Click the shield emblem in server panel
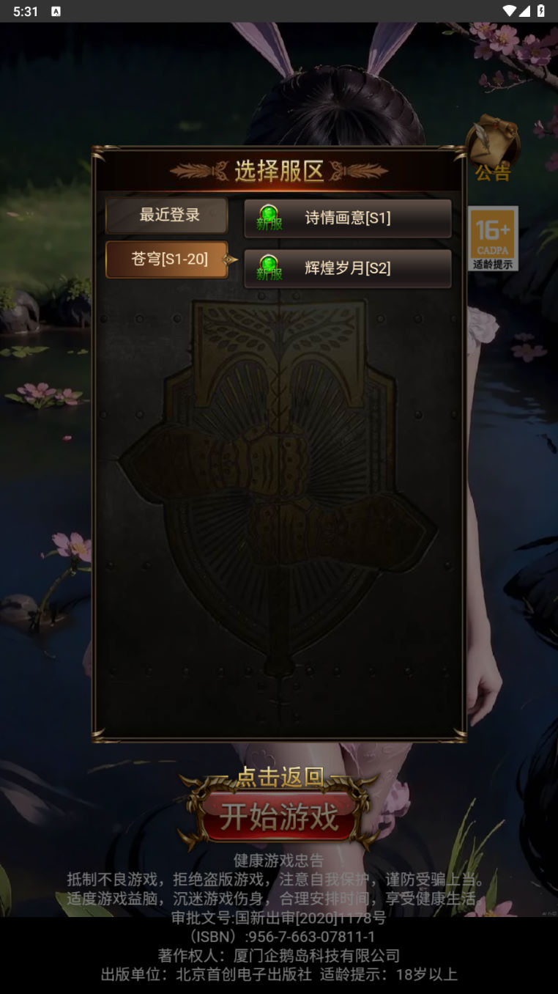 (x=278, y=476)
